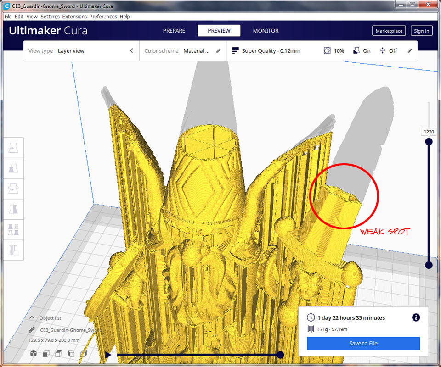Click the support On indicator
Screen dimensions: 441x367
point(362,51)
